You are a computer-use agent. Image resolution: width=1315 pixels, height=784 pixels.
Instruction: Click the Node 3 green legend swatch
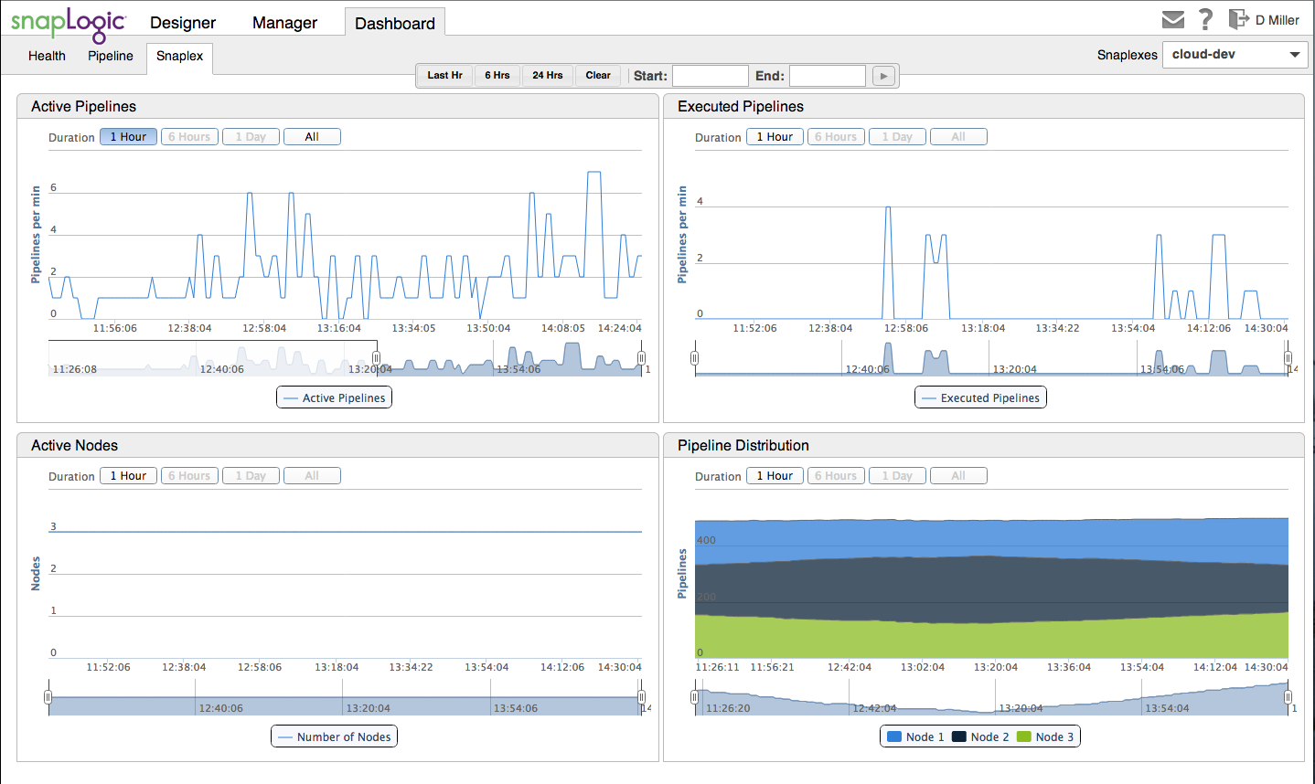coord(1024,736)
